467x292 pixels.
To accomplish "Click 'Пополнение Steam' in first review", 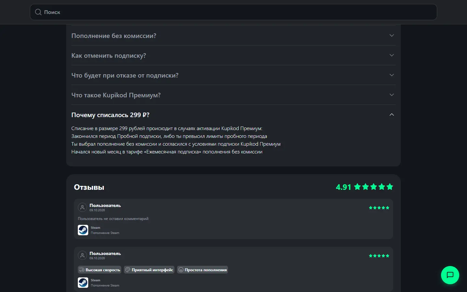I will (x=105, y=233).
